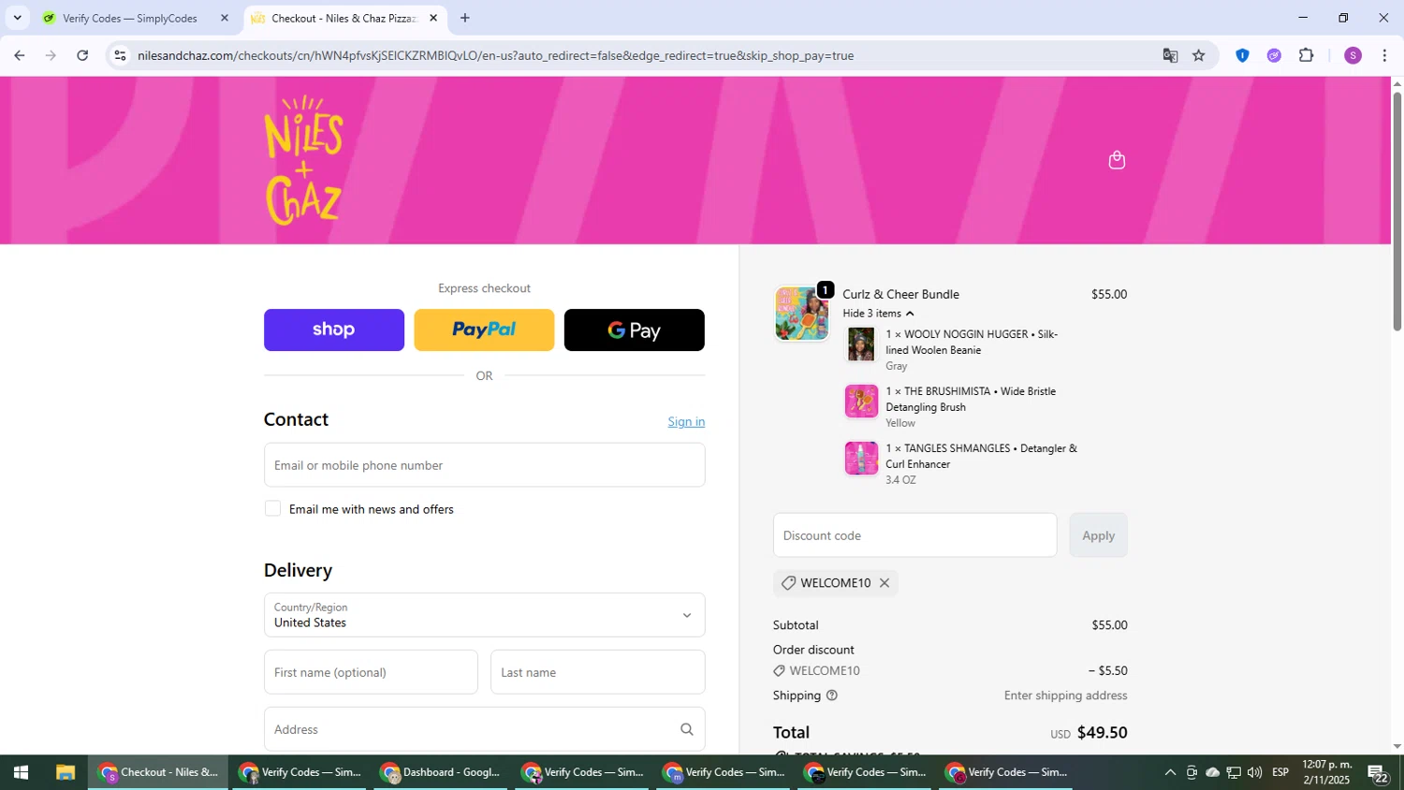
Task: View site information icon in address bar
Action: pyautogui.click(x=120, y=55)
